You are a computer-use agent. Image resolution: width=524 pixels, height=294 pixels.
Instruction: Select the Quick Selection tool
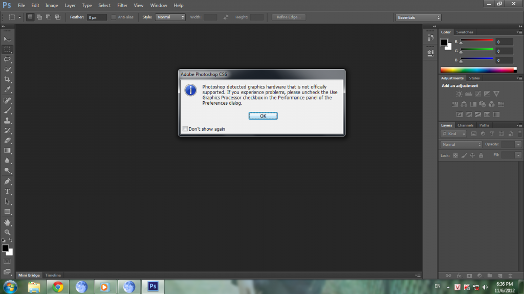7,70
